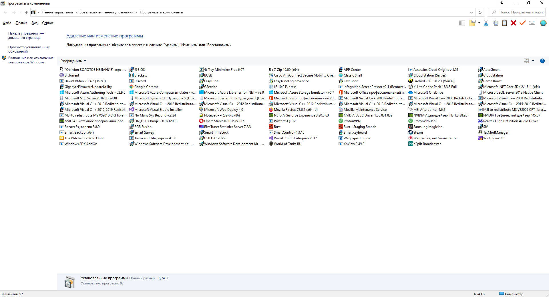549x297 pixels.
Task: Toggle the navigation pane toolbar icon
Action: [462, 23]
